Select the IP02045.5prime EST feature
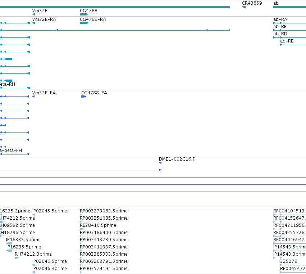The image size is (306, 274). click(x=34, y=215)
